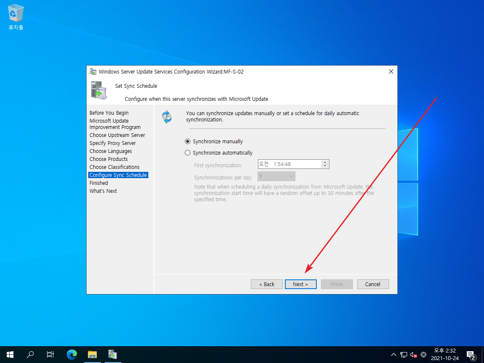Open Synchronizations per day dropdown
484x363 pixels.
(x=276, y=176)
